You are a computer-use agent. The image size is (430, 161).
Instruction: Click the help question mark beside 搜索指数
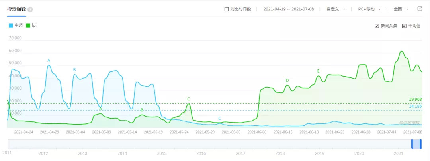(x=31, y=9)
